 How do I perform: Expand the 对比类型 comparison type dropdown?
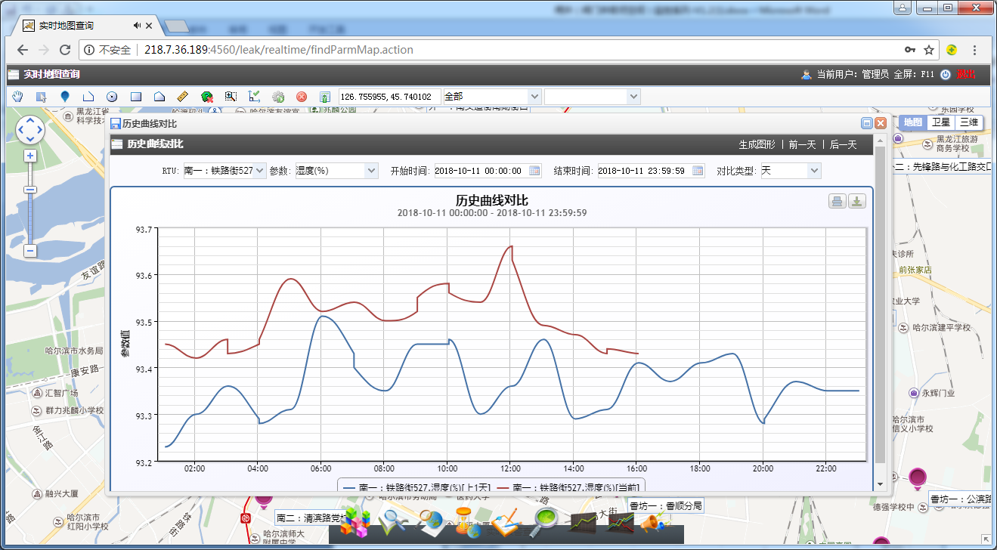[813, 171]
